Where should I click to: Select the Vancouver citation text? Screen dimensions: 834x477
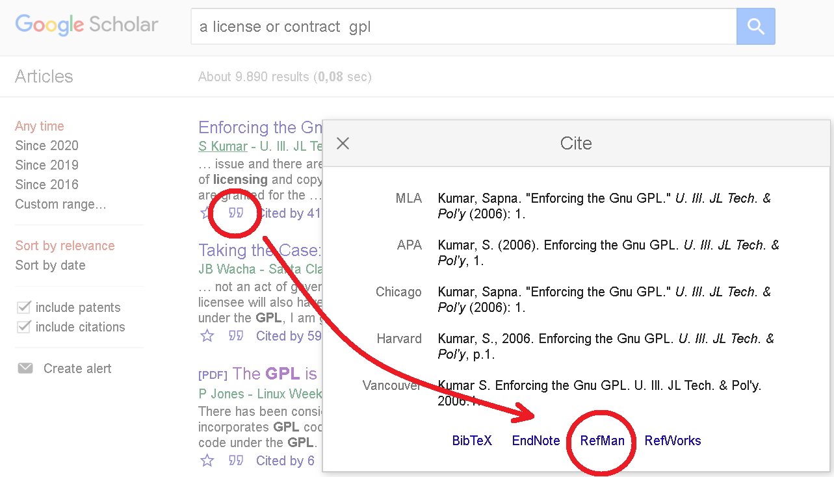(x=599, y=393)
